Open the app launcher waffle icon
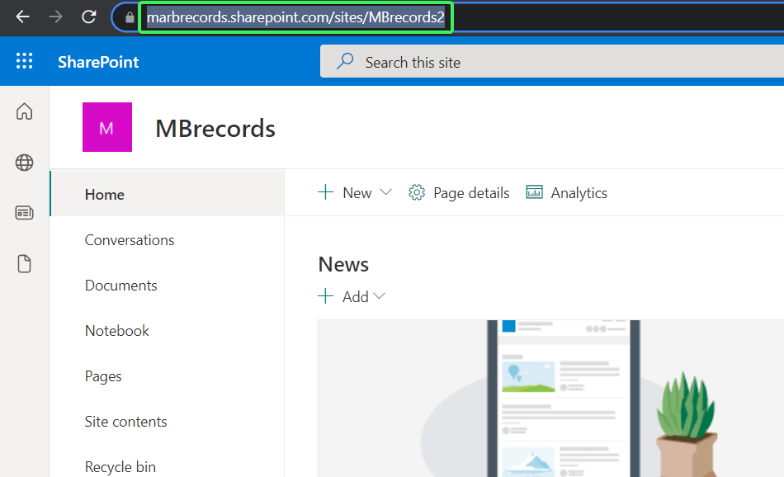The width and height of the screenshot is (784, 477). [x=24, y=61]
